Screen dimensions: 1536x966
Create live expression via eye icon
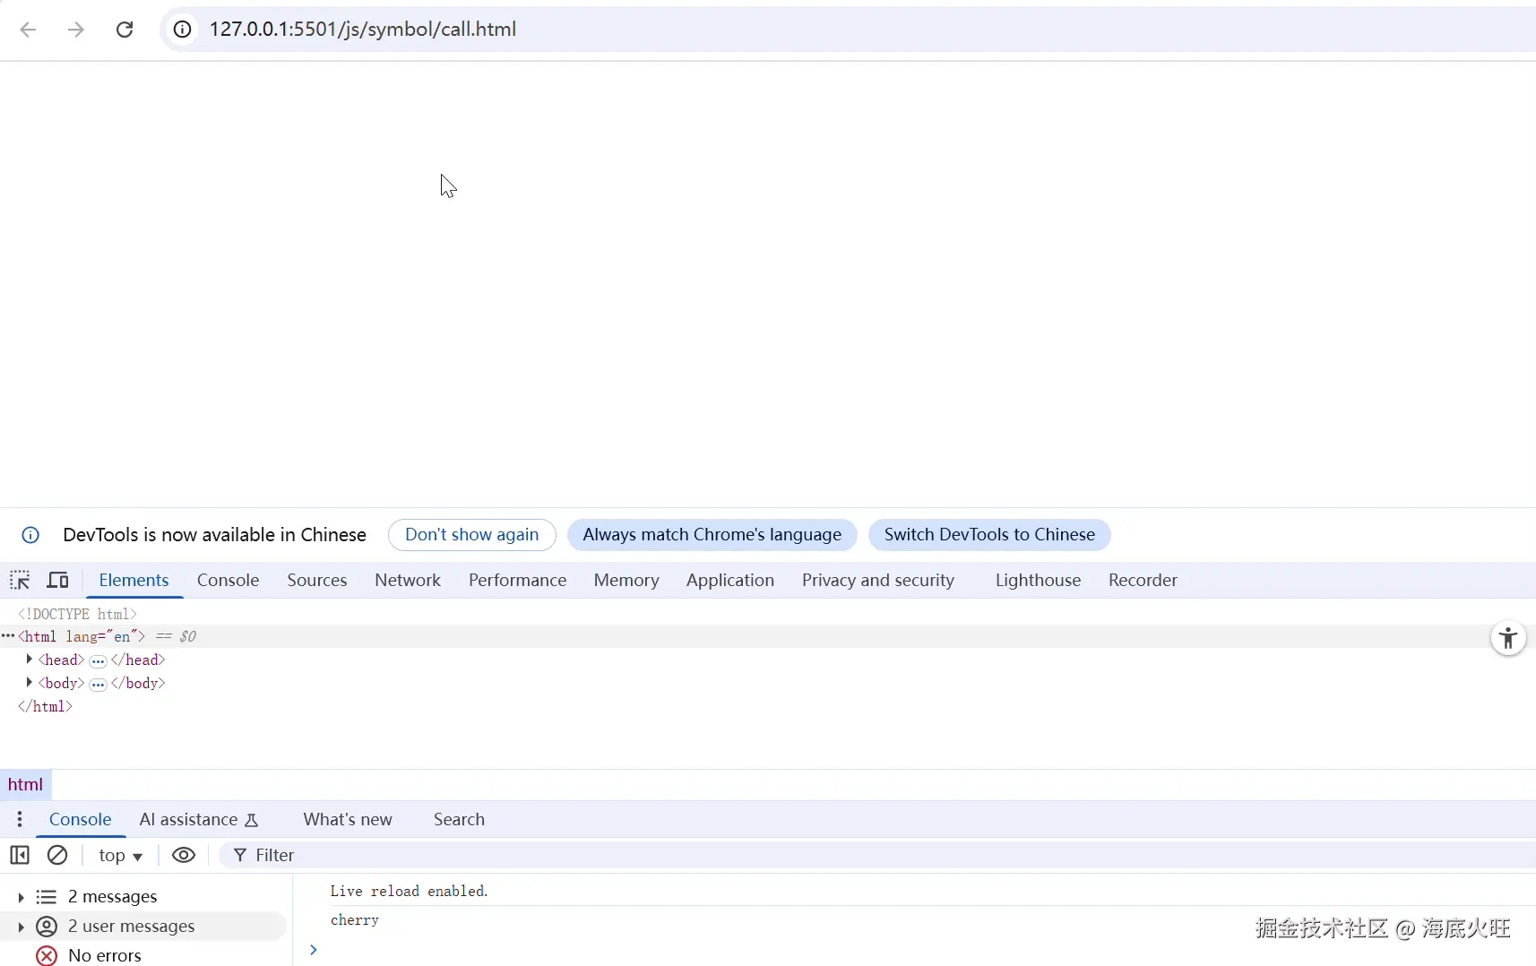(x=184, y=855)
